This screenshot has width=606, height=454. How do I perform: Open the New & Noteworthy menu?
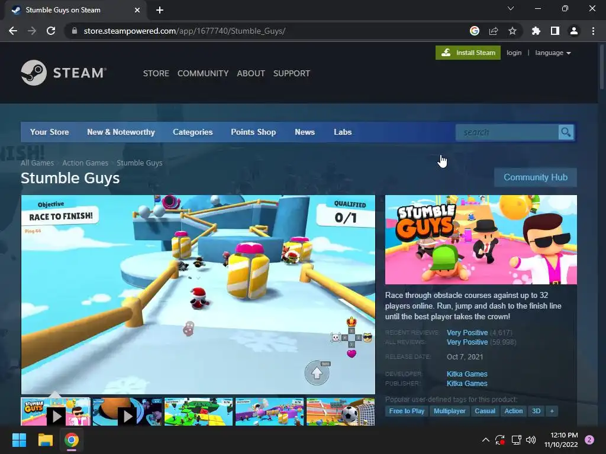pyautogui.click(x=121, y=132)
